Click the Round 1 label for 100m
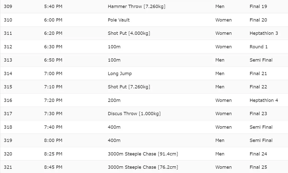This screenshot has width=288, height=173. coord(258,47)
